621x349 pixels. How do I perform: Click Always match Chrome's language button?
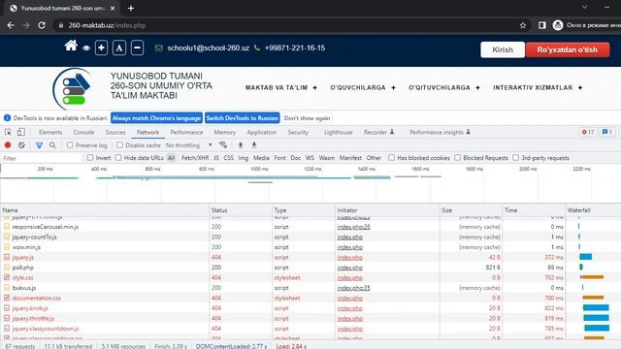tap(156, 118)
